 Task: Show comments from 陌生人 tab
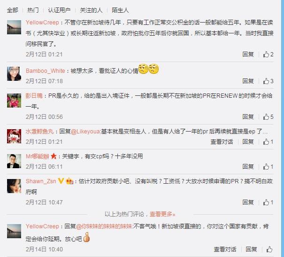120,10
